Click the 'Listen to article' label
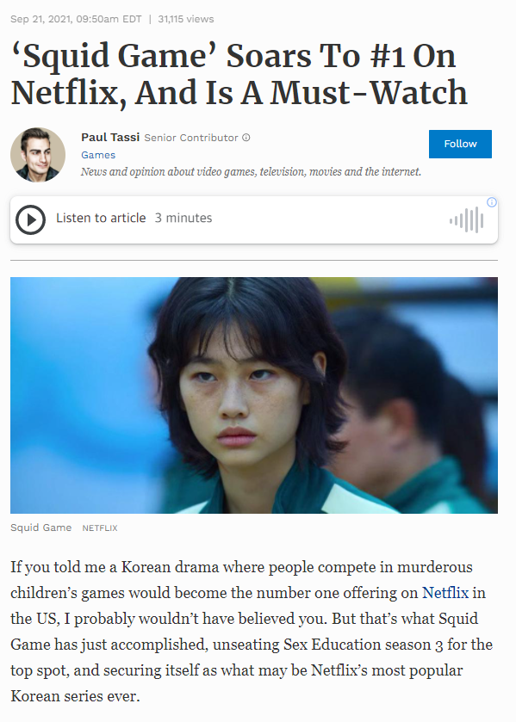Viewport: 516px width, 722px height. [x=101, y=218]
